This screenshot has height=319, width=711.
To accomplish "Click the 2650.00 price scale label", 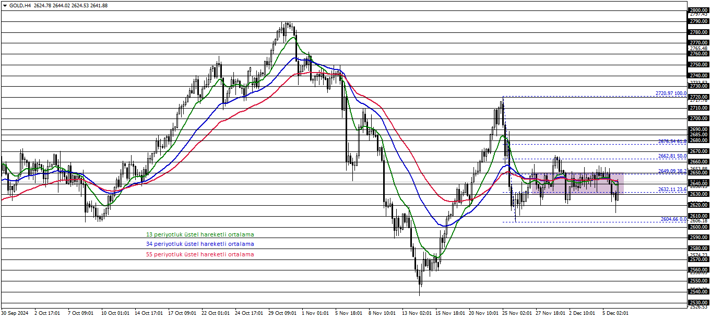I will (x=698, y=173).
